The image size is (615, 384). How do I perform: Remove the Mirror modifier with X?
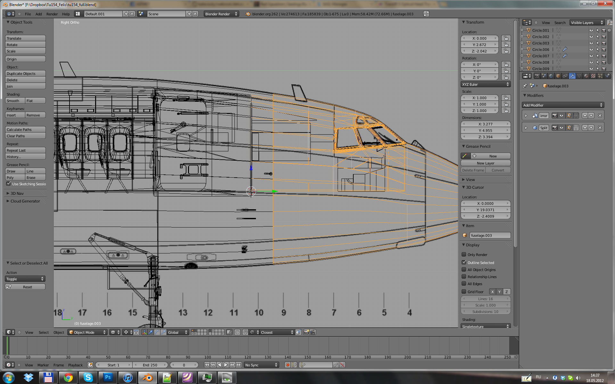coord(600,116)
